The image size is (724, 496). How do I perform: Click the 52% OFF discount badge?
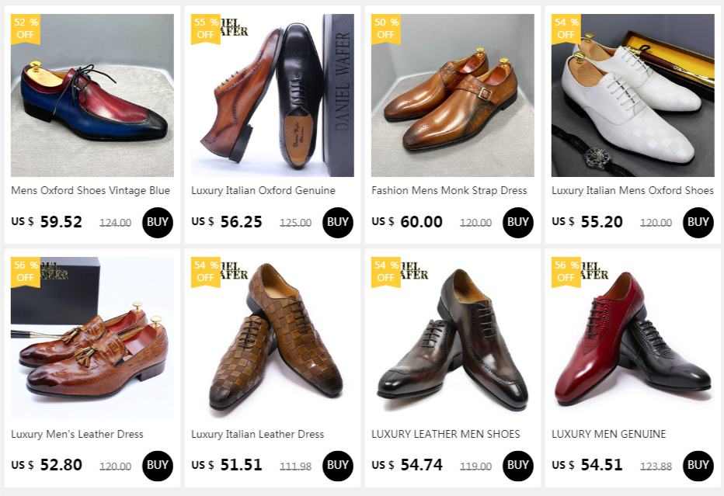[x=26, y=29]
